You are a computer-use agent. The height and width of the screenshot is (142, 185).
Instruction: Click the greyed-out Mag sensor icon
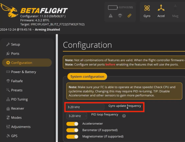click(x=175, y=8)
